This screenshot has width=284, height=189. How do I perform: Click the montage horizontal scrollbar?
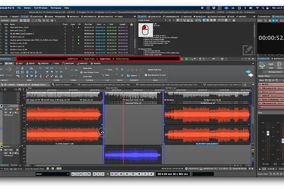[x=48, y=165]
